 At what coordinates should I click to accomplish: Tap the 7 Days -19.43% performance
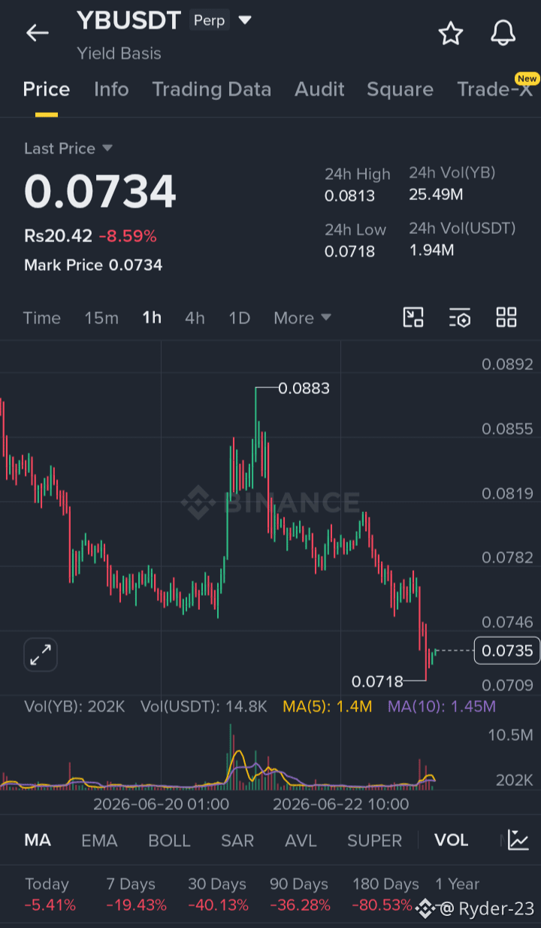pos(136,895)
